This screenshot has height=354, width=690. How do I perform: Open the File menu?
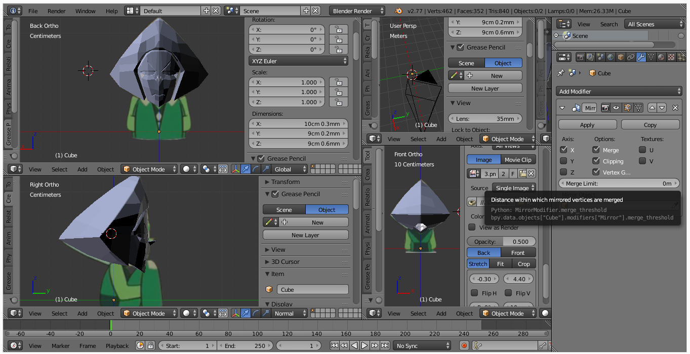click(x=33, y=11)
